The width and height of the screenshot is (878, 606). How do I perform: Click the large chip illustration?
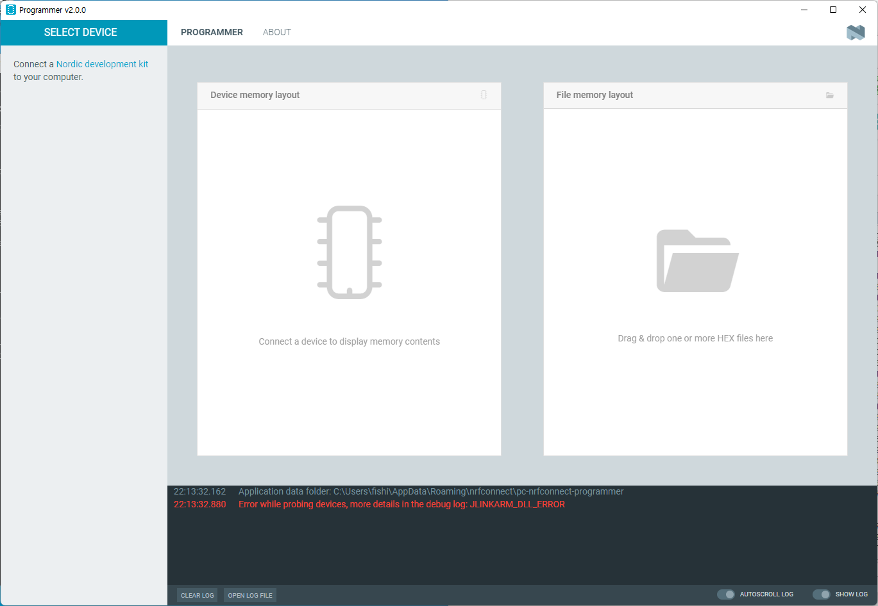click(350, 252)
